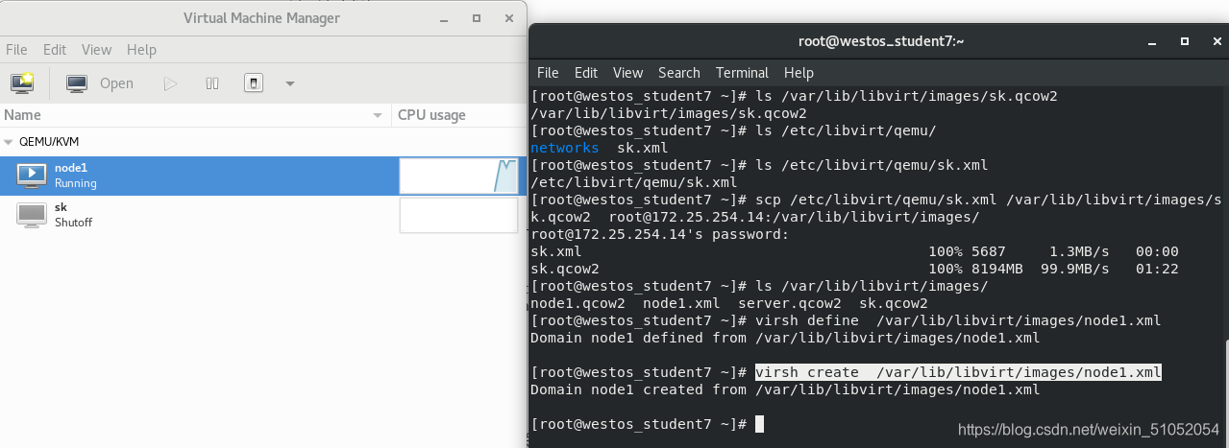Screen dimensions: 1229x448
Task: Open the shutdown options dropdown arrow
Action: (x=290, y=83)
